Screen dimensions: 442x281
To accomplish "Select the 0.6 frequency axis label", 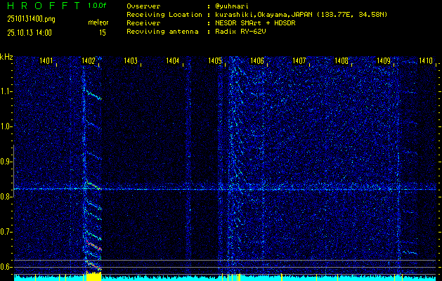I will (x=6, y=267).
